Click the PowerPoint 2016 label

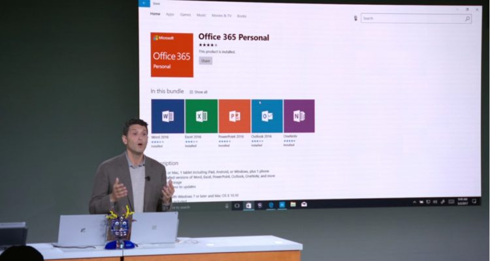tap(231, 137)
